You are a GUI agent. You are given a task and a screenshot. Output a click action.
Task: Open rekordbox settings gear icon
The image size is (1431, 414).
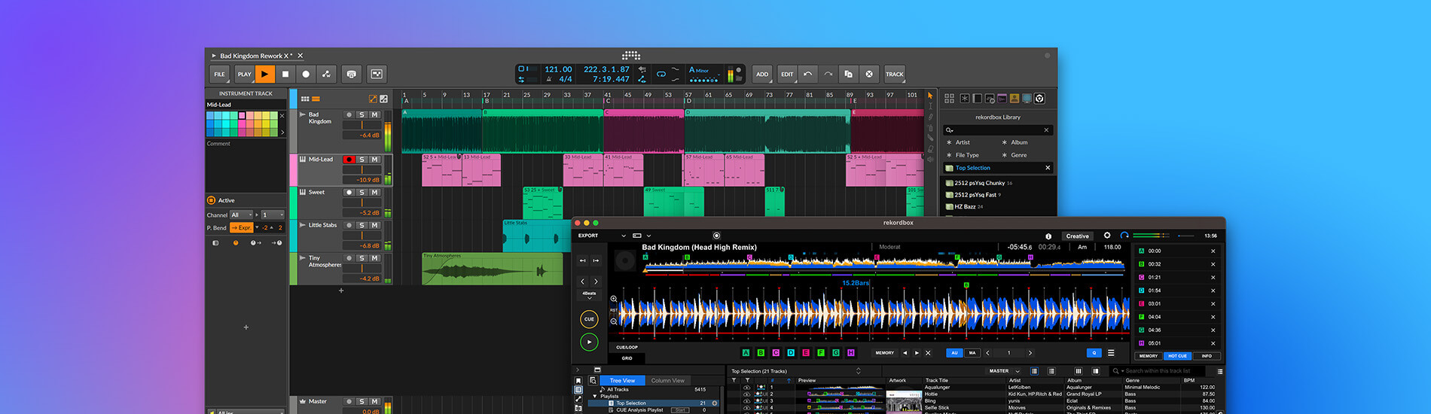click(x=1107, y=236)
